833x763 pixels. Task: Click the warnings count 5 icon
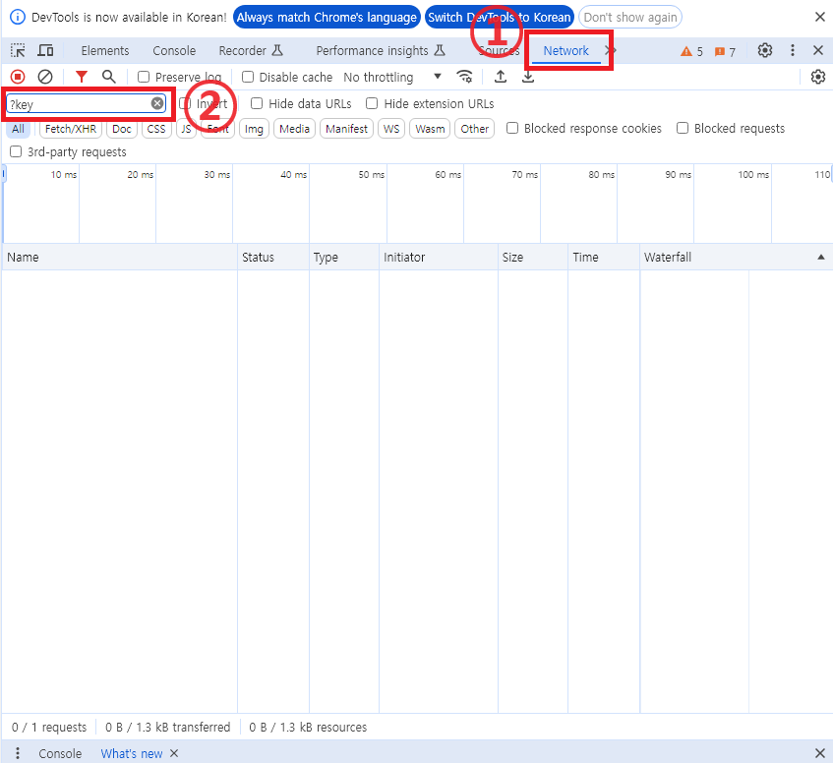click(691, 51)
